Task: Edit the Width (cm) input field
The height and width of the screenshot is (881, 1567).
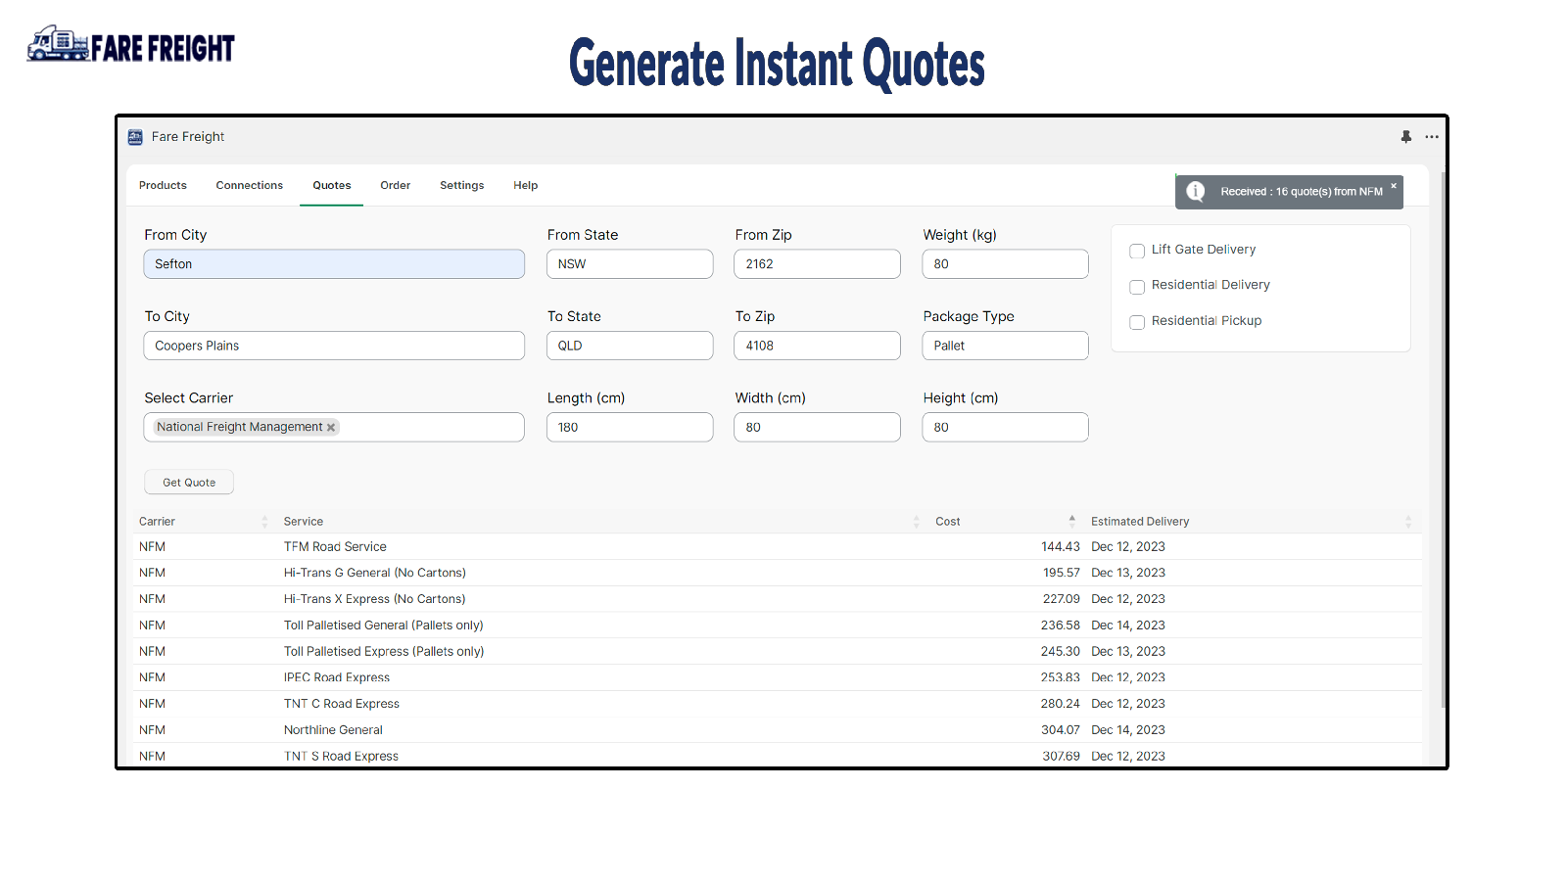Action: coord(817,427)
